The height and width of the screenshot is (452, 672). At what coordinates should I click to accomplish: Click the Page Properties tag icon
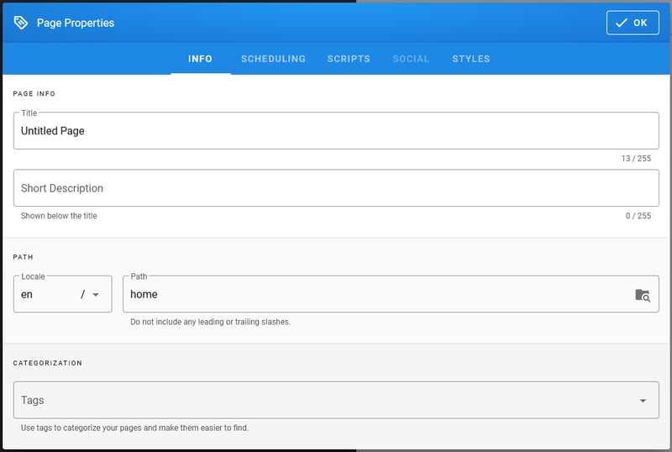point(21,23)
